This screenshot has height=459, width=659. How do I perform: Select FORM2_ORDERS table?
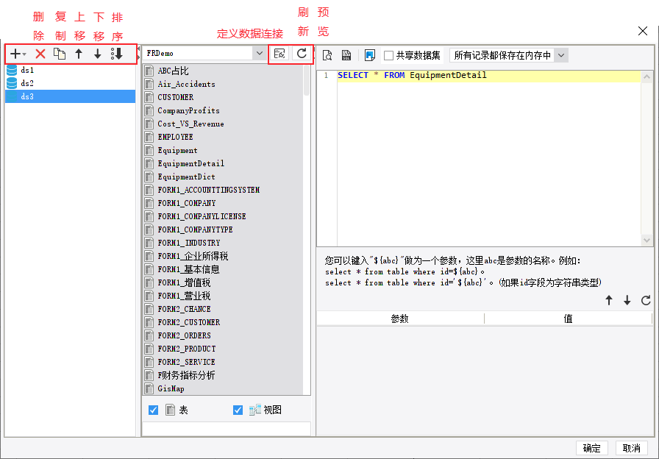coord(223,335)
